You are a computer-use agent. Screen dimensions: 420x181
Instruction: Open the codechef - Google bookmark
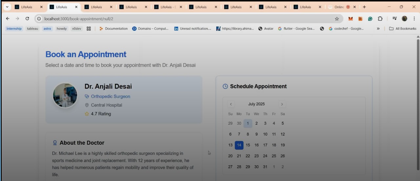point(346,29)
